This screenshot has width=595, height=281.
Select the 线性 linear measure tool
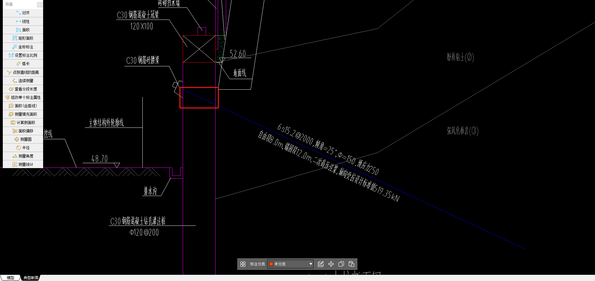[23, 21]
